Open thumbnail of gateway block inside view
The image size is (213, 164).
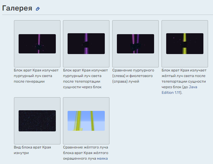37,121
